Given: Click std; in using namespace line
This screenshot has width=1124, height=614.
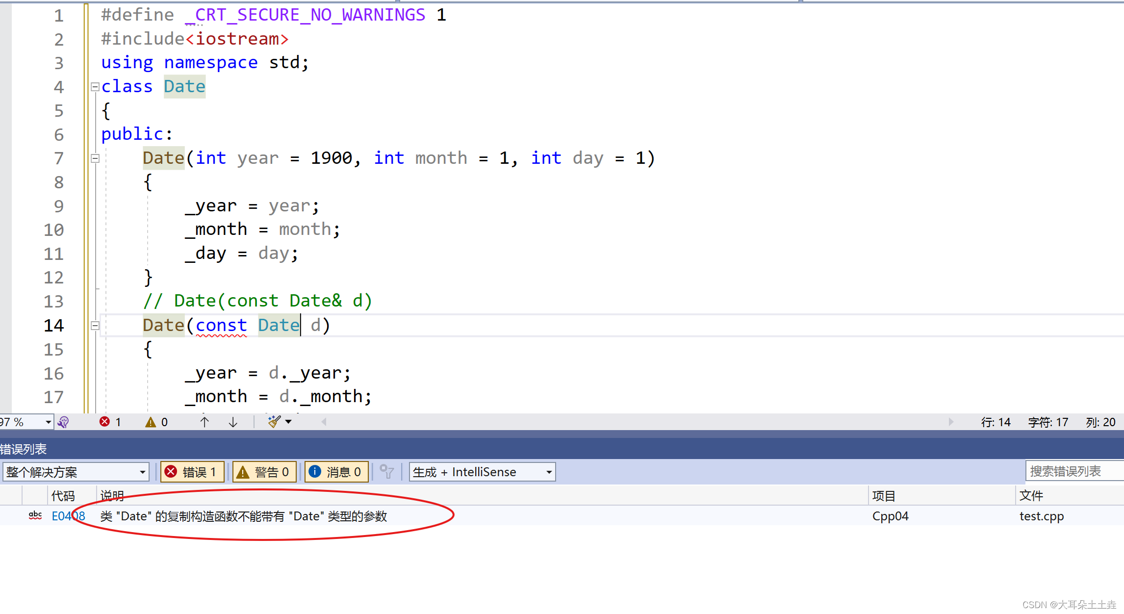Looking at the screenshot, I should click(289, 62).
